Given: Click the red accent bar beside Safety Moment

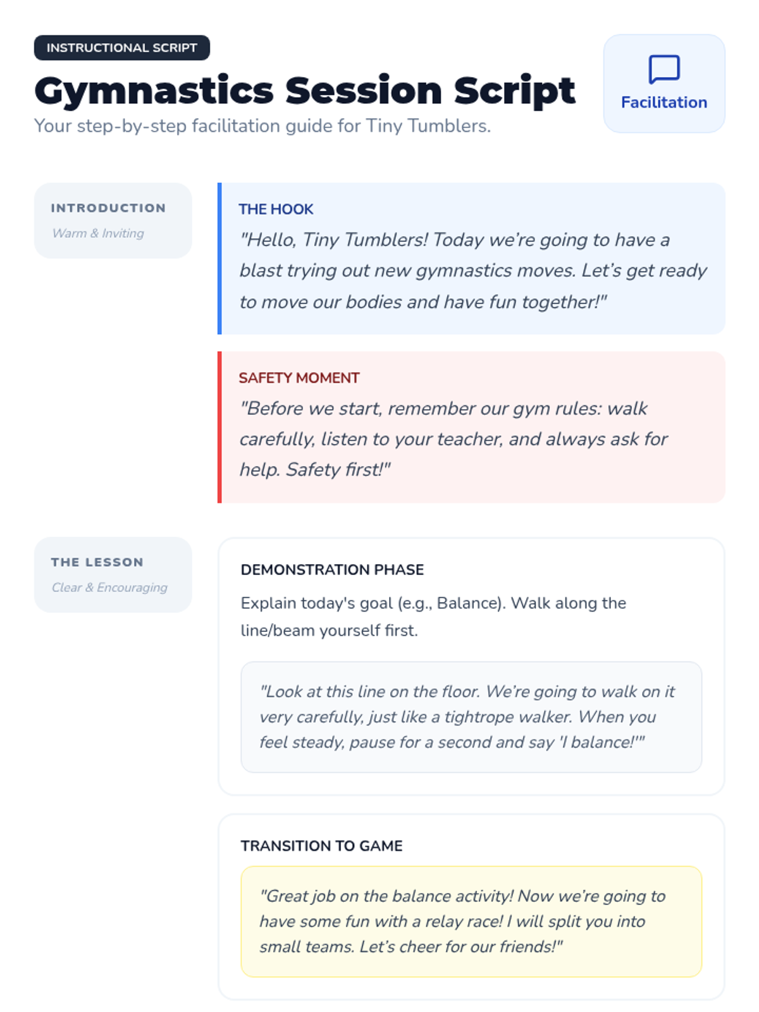Looking at the screenshot, I should point(219,427).
